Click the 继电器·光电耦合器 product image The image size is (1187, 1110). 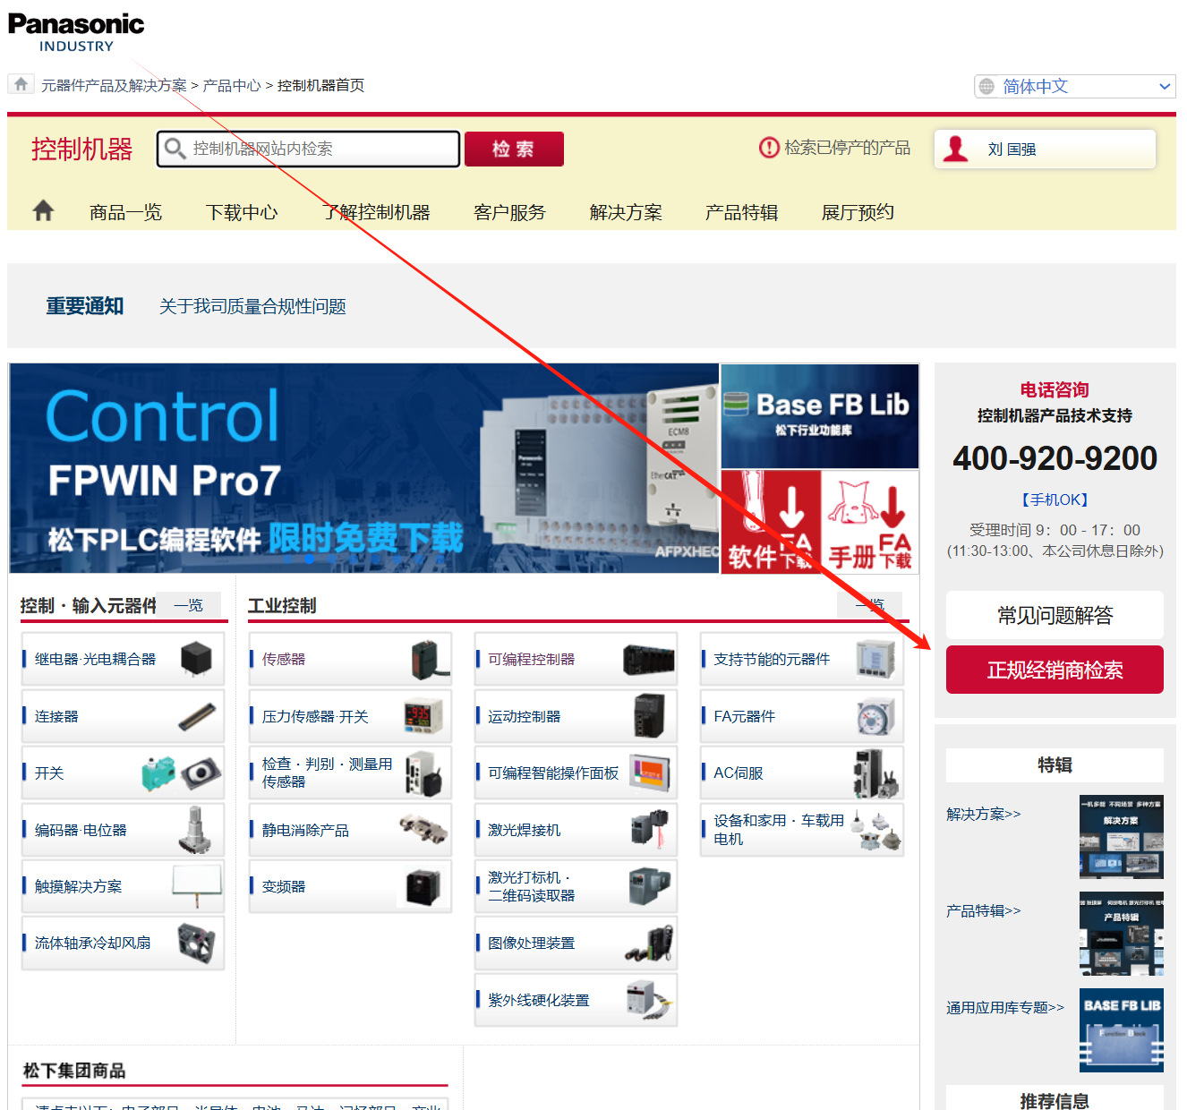click(x=195, y=659)
